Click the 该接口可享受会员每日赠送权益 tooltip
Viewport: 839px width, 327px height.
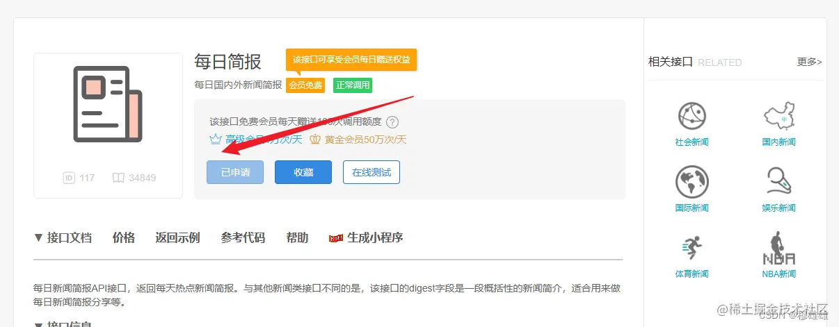click(x=351, y=60)
